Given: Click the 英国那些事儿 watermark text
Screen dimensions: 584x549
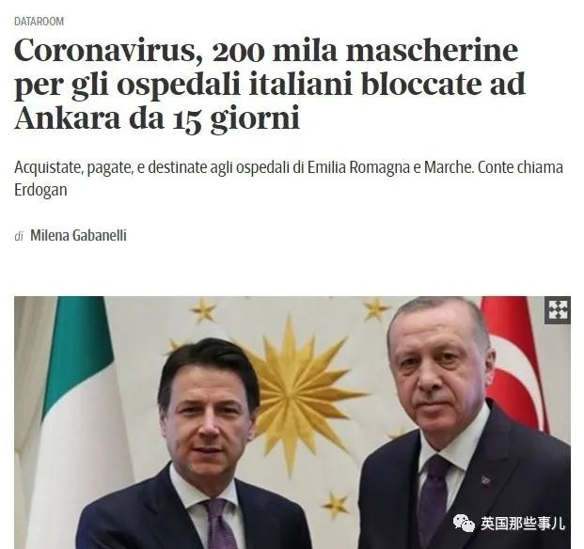Looking at the screenshot, I should pos(522,524).
